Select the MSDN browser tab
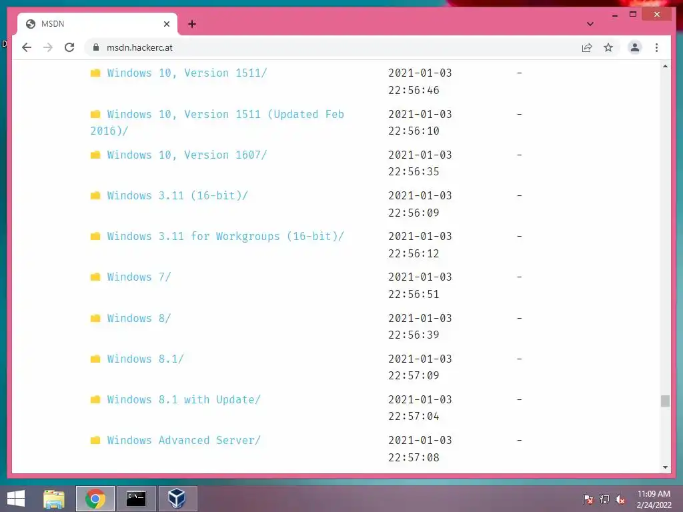683x512 pixels. [x=97, y=24]
